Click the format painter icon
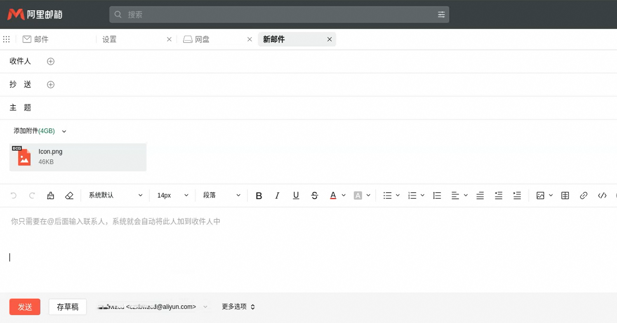The image size is (617, 323). pyautogui.click(x=51, y=196)
